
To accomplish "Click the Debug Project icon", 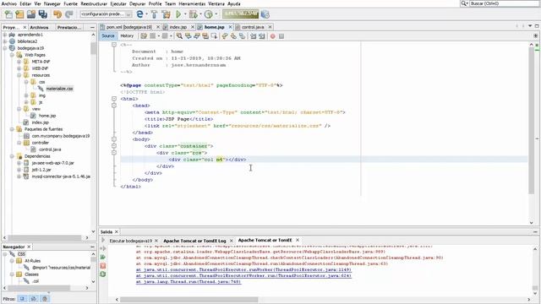I will coord(193,14).
